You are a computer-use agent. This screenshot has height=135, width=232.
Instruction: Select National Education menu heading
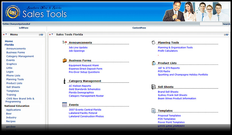(x=17, y=106)
